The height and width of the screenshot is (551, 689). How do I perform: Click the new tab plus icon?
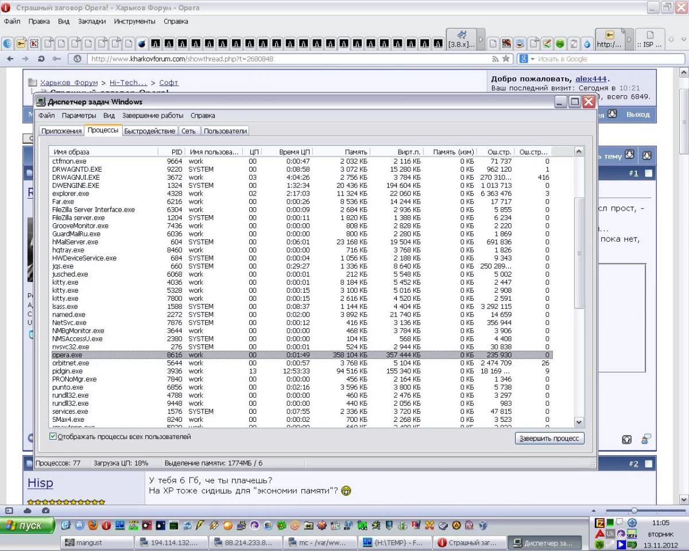[x=671, y=39]
